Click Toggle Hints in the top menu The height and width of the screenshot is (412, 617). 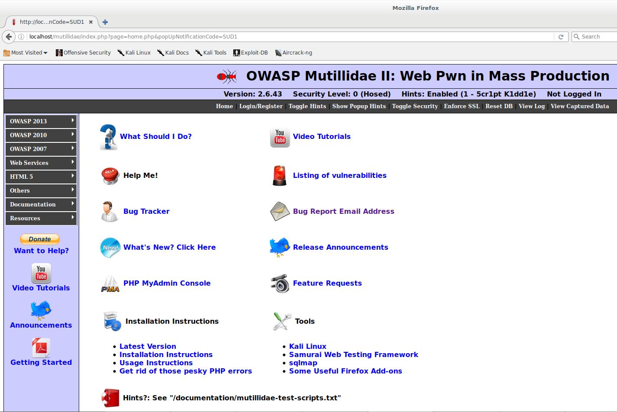(x=307, y=106)
